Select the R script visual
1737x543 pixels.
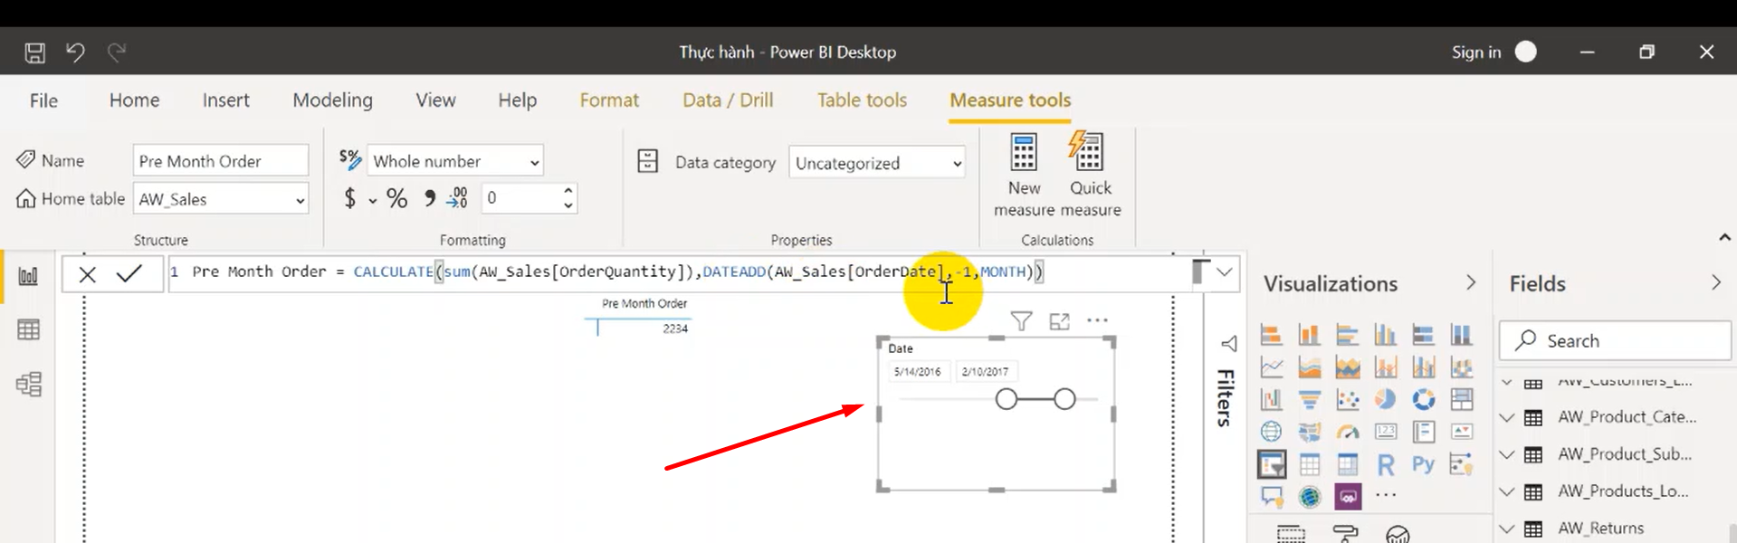pos(1386,465)
